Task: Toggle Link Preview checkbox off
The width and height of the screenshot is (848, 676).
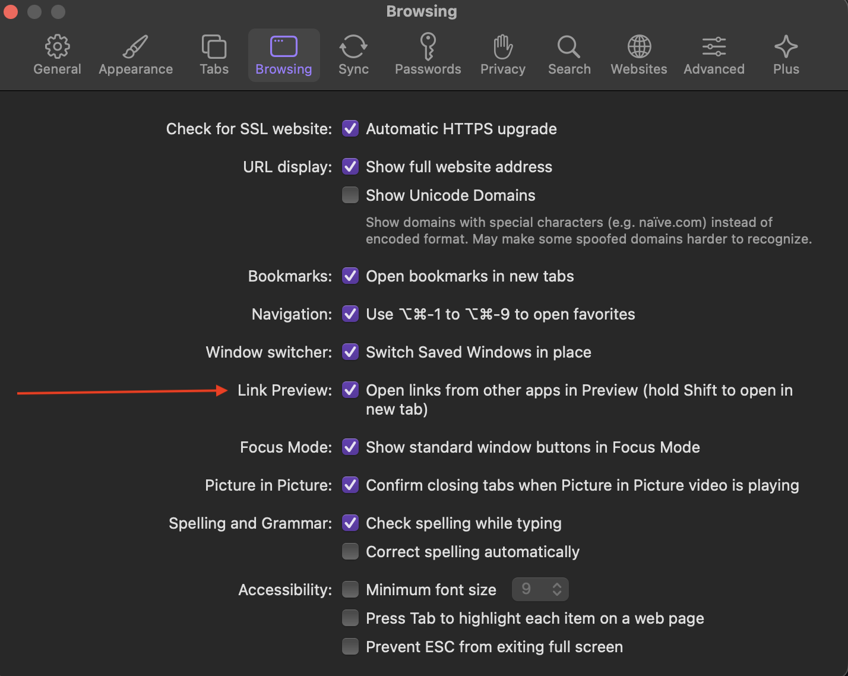Action: pos(350,390)
